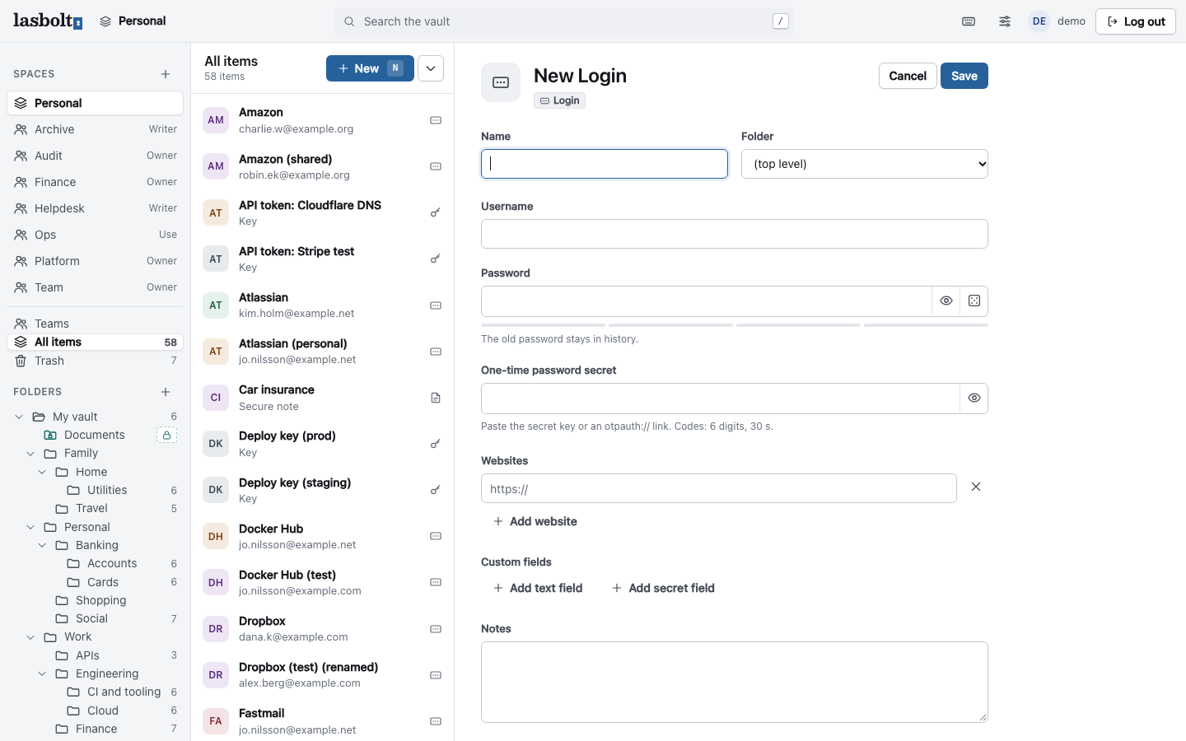Viewport: 1186px width, 741px height.
Task: Add a new space with plus icon
Action: click(x=166, y=74)
